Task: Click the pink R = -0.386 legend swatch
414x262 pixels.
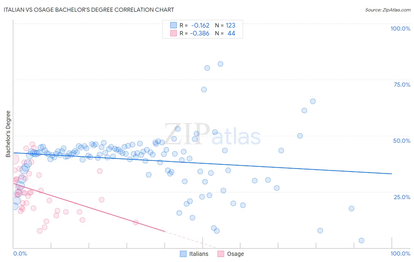Action: coord(173,33)
